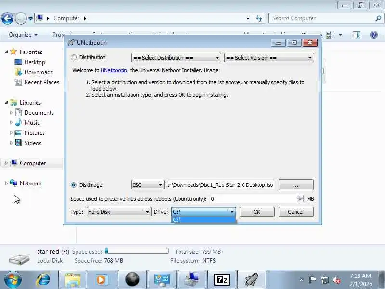Viewport: 385px width, 289px height.
Task: Select the Distribution radio button
Action: click(x=74, y=57)
